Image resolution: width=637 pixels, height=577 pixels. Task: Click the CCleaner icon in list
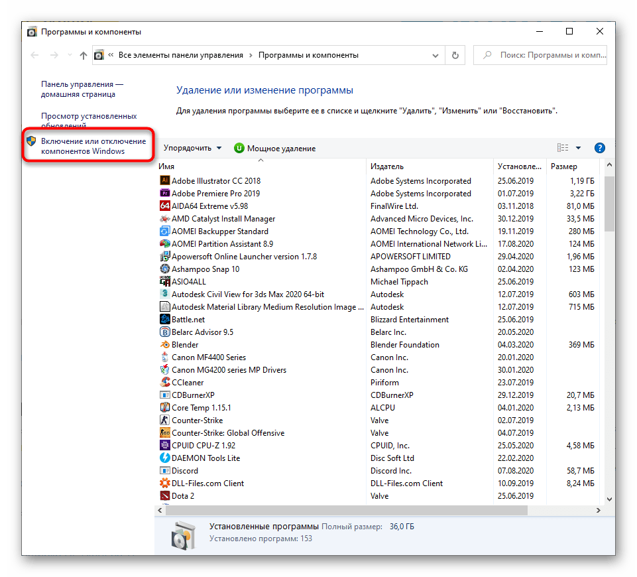(x=165, y=383)
